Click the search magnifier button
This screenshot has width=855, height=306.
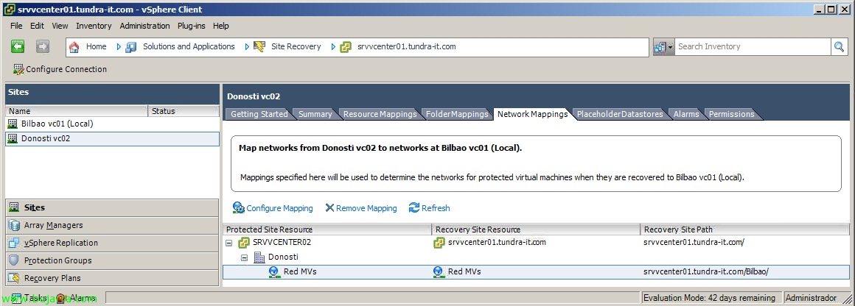click(x=839, y=47)
